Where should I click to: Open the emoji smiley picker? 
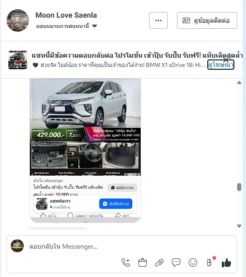tap(193, 263)
